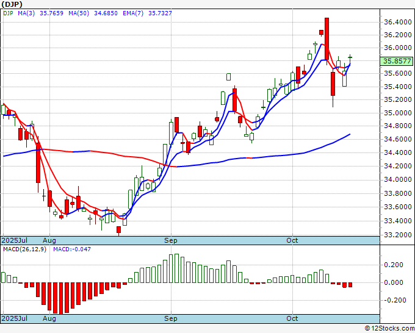Click the EMA(7) indicator label
This screenshot has height=333, width=415.
click(x=133, y=13)
